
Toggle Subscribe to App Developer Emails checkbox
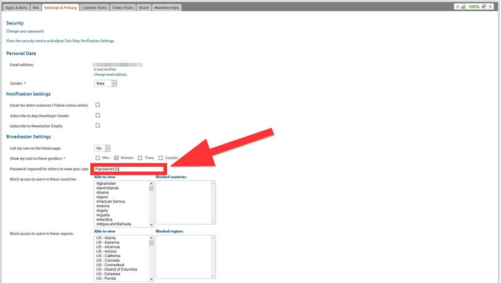98,115
